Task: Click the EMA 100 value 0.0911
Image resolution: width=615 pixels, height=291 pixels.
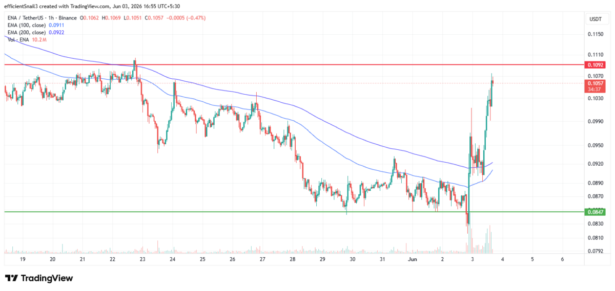Action: 56,25
